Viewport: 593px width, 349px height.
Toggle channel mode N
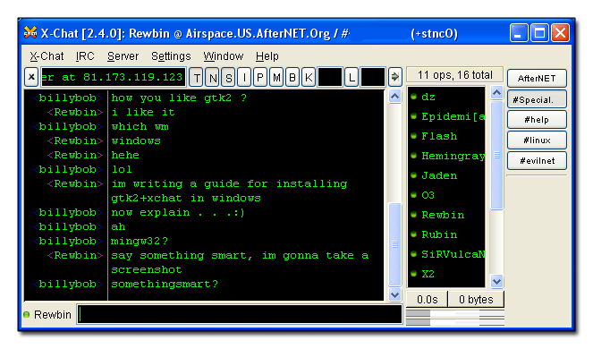(213, 78)
